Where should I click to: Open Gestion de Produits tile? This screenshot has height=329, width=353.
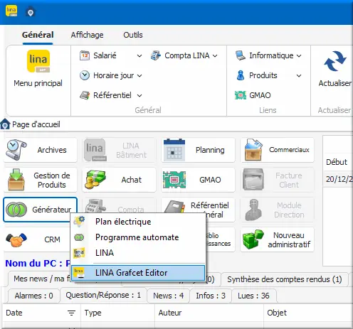pyautogui.click(x=41, y=180)
